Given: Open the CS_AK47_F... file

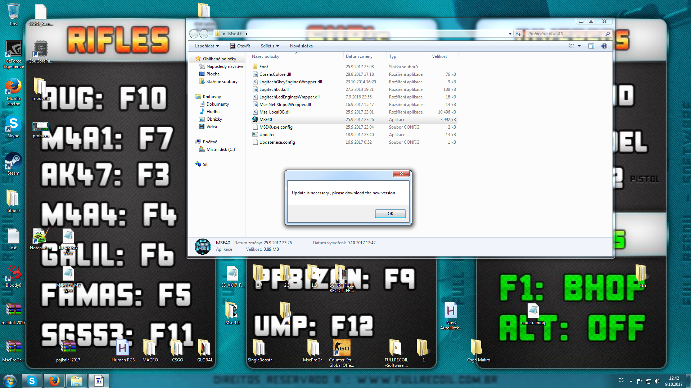Looking at the screenshot, I should [x=232, y=276].
